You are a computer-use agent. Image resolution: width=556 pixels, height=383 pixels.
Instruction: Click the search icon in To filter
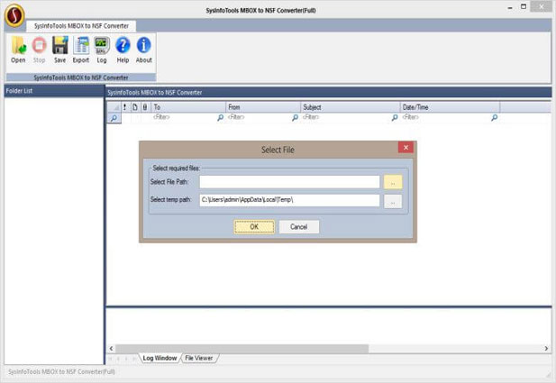click(220, 118)
